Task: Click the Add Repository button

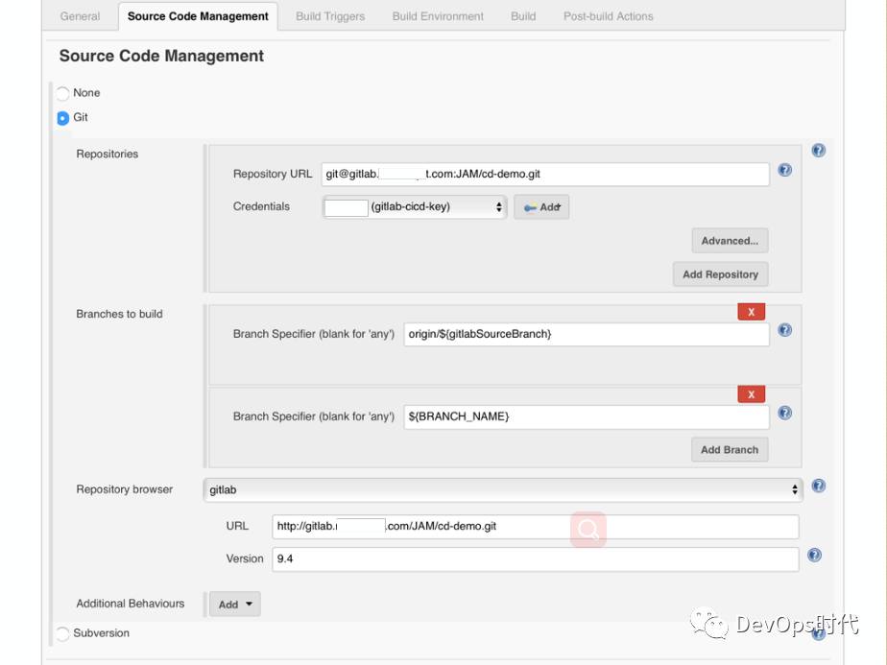Action: tap(720, 274)
